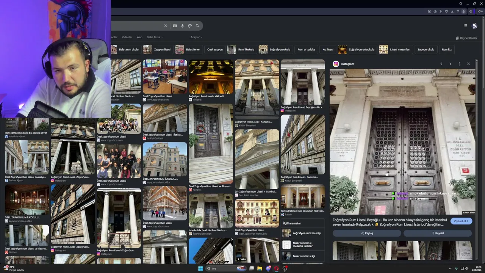485x273 pixels.
Task: Filter by the Balat fener chip
Action: pyautogui.click(x=188, y=50)
